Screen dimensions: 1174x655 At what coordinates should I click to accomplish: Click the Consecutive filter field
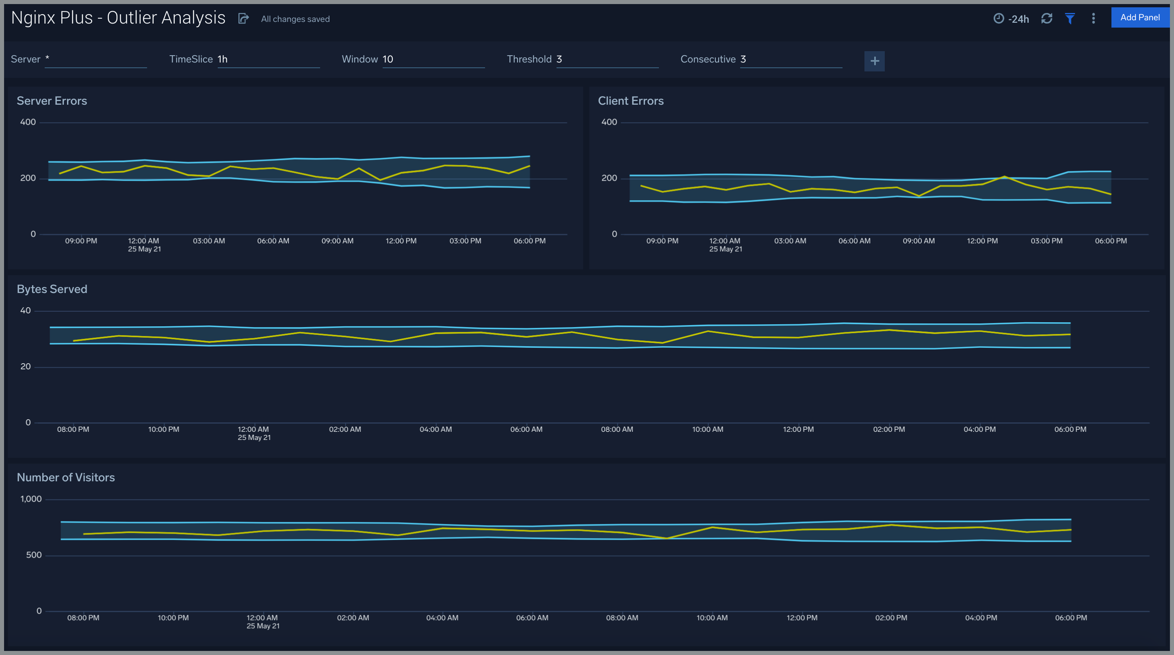790,60
